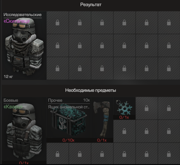Click first locked slot beside Скиталец armor
Viewport: 180px width, 165px height.
[x=57, y=23]
